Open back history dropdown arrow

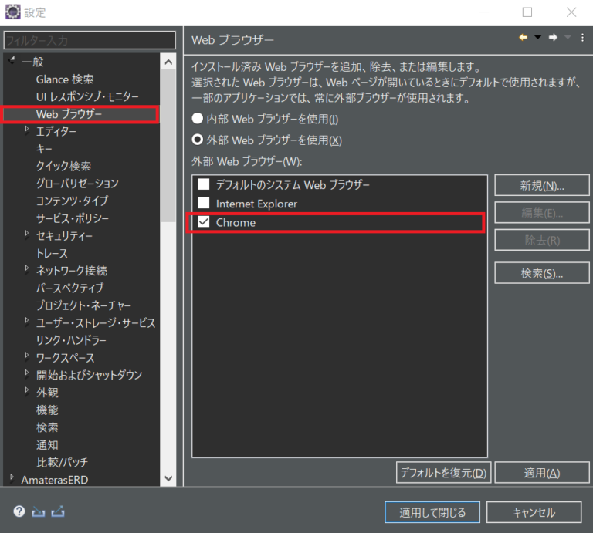pos(537,38)
